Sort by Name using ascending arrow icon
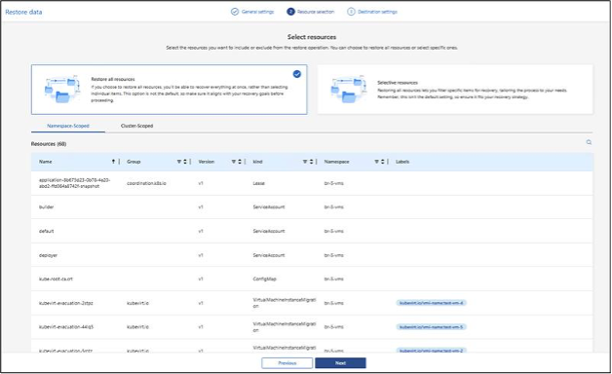The height and width of the screenshot is (374, 612). [x=113, y=162]
